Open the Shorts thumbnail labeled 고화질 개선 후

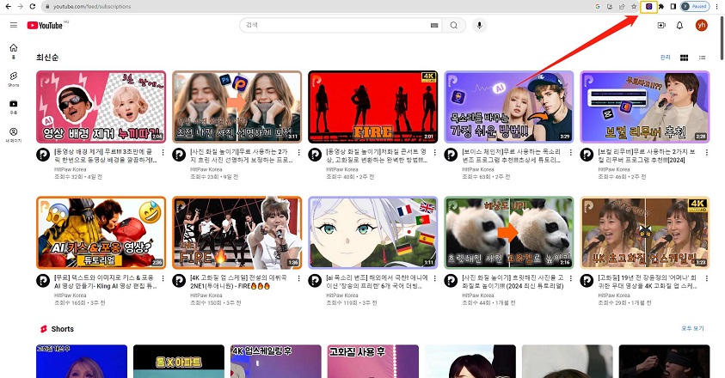82,362
